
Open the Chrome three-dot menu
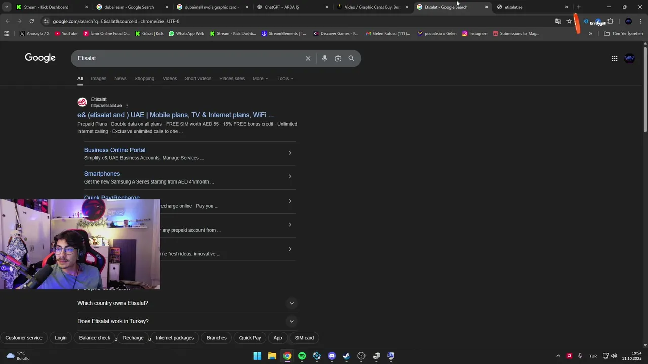coord(641,21)
